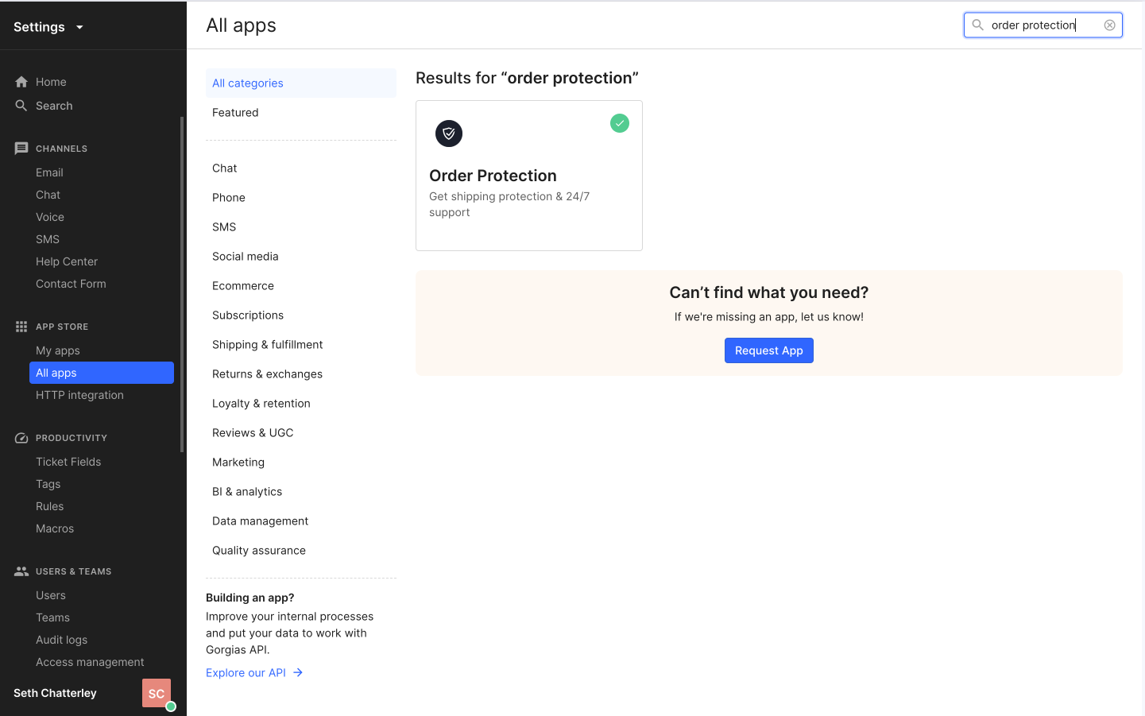This screenshot has width=1145, height=716.
Task: Open the Settings dropdown arrow
Action: (x=79, y=27)
